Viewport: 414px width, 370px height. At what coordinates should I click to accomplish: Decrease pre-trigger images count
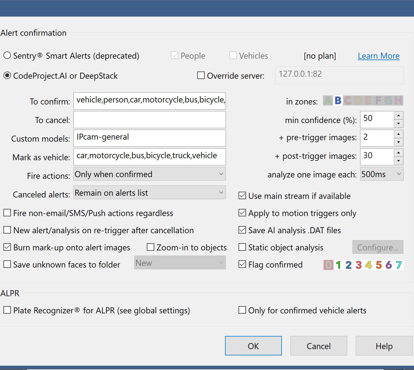[399, 142]
